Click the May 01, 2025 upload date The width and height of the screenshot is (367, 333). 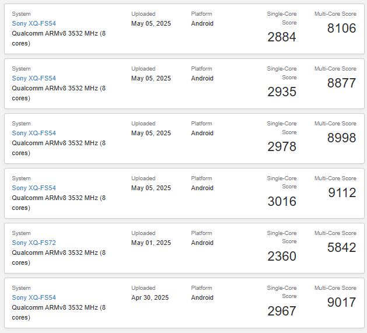coord(151,243)
